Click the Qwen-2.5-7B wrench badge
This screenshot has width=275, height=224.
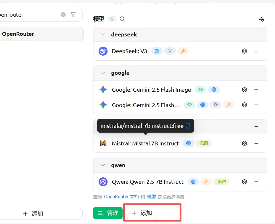click(x=206, y=182)
